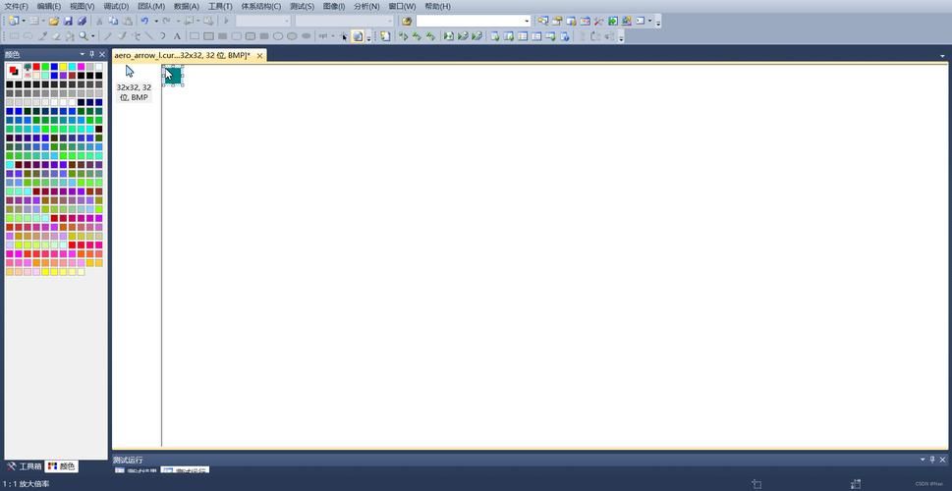Open the 颜色 panel window position dropdown
Image resolution: width=952 pixels, height=491 pixels.
(83, 55)
